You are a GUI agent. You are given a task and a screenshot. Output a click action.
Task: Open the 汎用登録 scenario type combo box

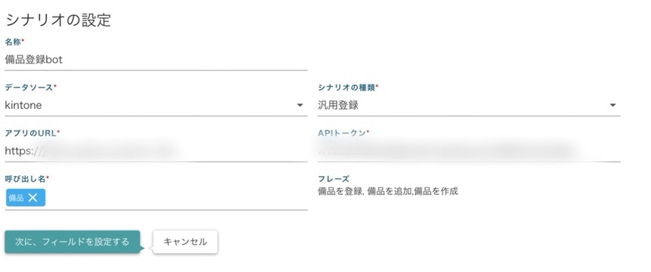click(469, 106)
